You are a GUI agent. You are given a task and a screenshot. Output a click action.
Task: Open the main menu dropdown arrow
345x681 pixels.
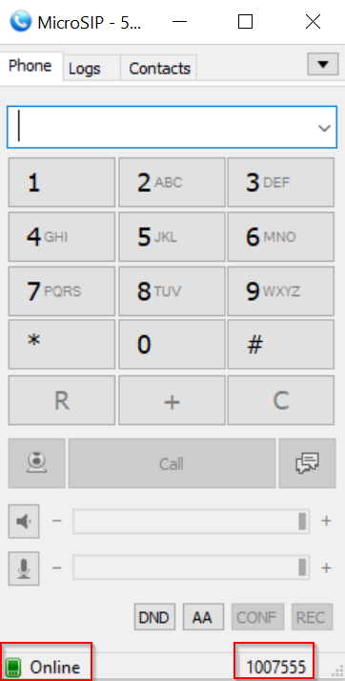[322, 64]
